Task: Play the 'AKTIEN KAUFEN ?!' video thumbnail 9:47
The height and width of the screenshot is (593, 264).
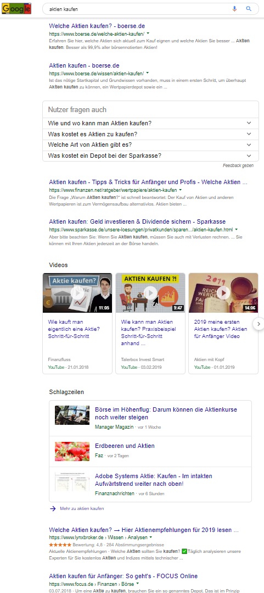Action: tap(150, 293)
